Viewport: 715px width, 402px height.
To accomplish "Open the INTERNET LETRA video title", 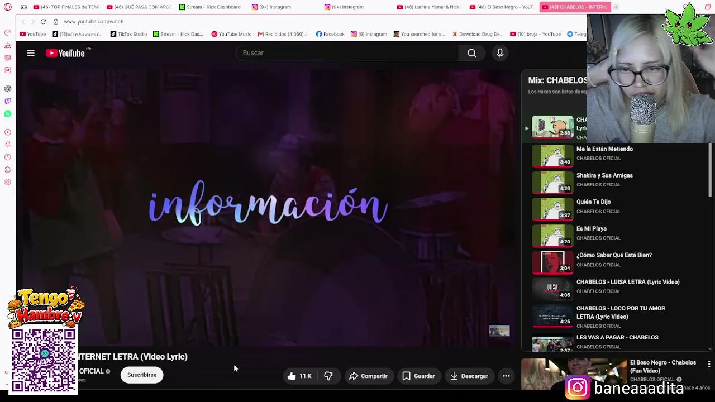I will tap(132, 357).
